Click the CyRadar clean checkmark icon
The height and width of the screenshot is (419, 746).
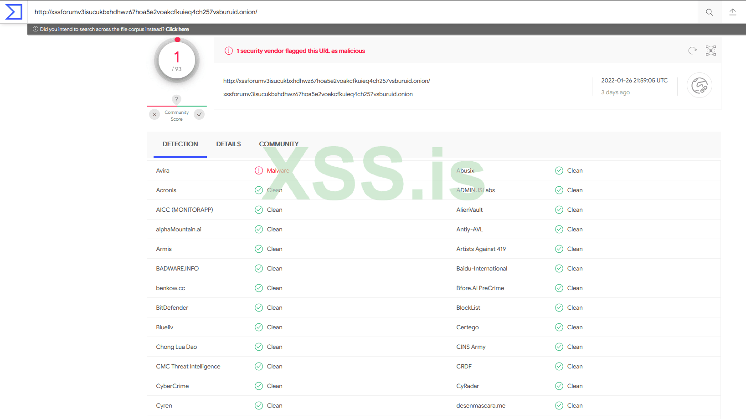click(559, 386)
